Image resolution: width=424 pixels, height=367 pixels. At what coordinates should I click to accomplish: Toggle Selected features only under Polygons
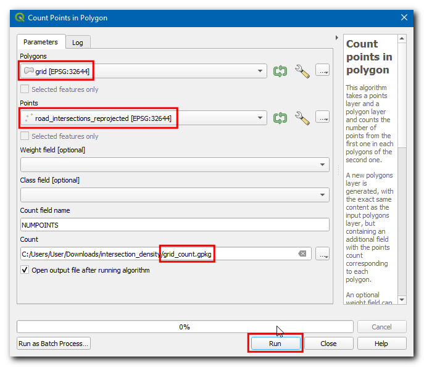25,89
